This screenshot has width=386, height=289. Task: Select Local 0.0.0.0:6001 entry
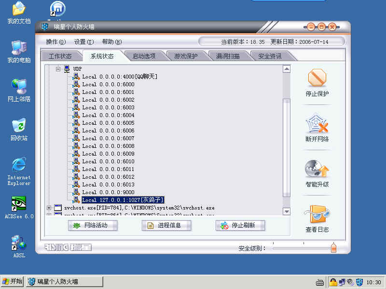[108, 92]
